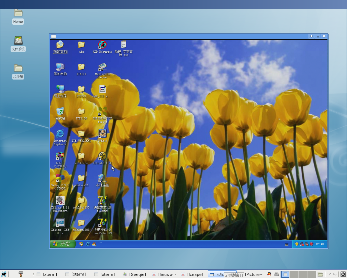This screenshot has height=278, width=347.
Task: Shade the remote window with up-arrow button
Action: pyautogui.click(x=311, y=36)
